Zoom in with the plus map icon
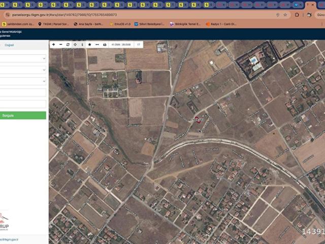The image size is (325, 244). (54, 45)
